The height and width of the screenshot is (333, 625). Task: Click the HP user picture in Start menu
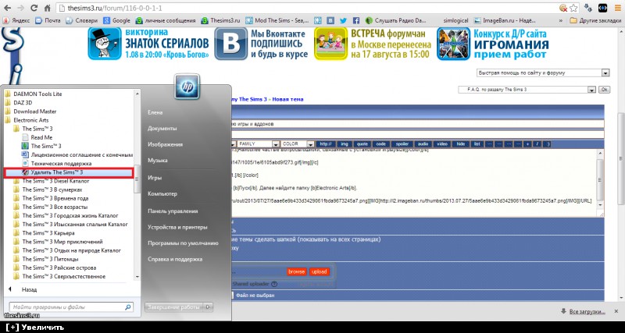coord(187,87)
